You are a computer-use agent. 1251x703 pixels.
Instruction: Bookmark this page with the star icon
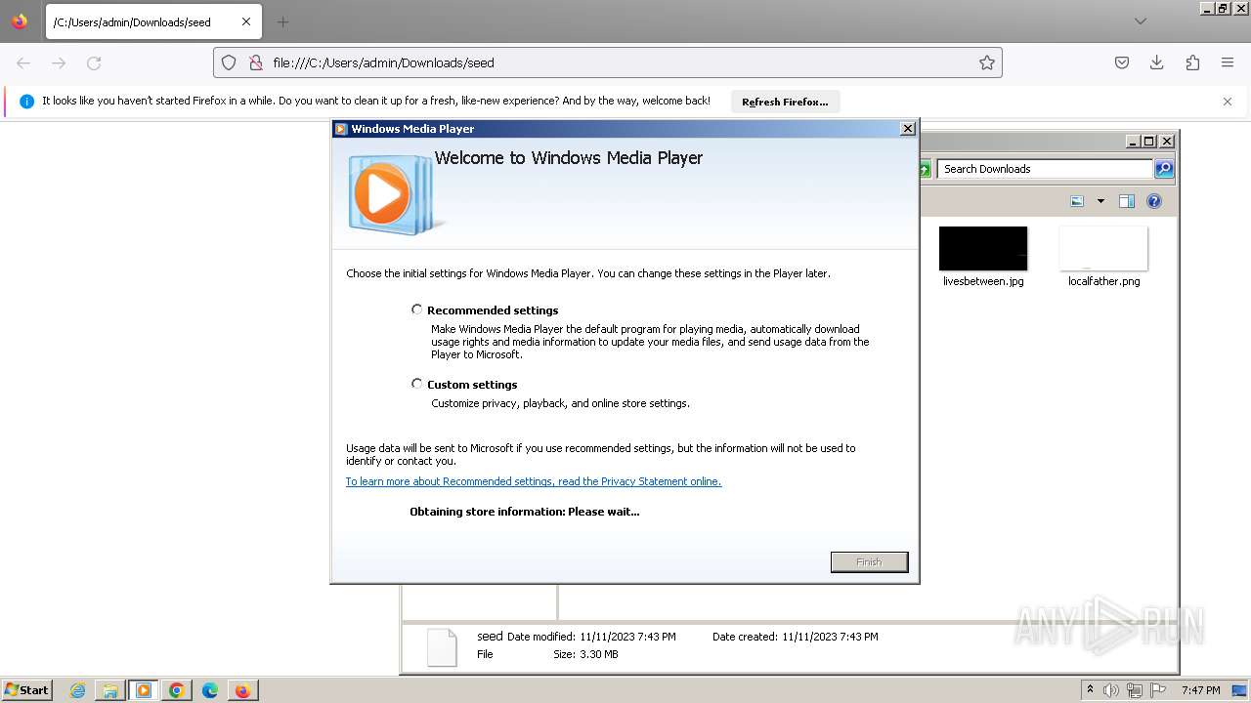click(x=987, y=62)
